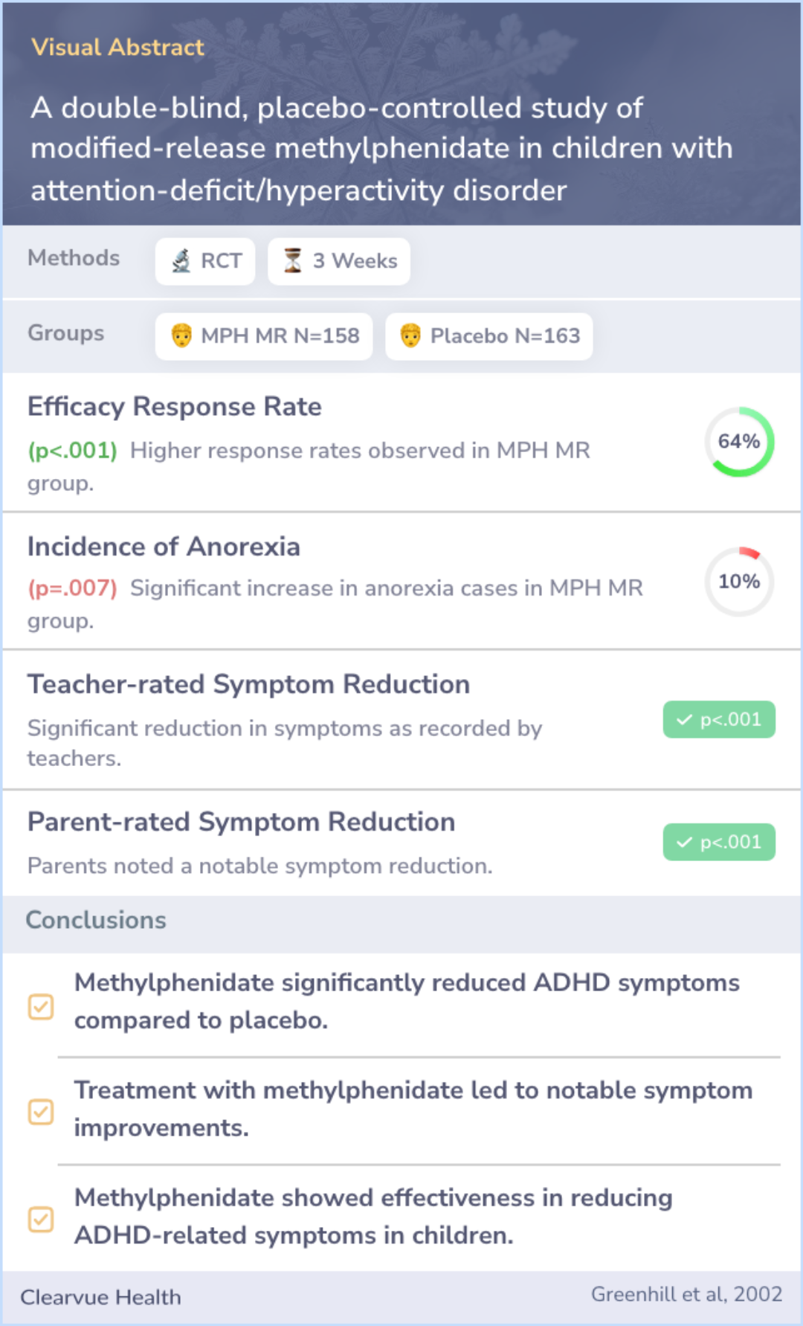Toggle checkbox for 'significantly reduced ADHD symptoms' conclusion

point(41,1007)
